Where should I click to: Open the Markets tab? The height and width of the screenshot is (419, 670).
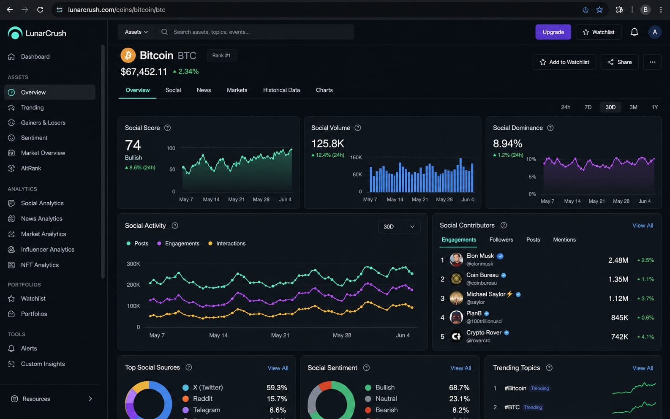pyautogui.click(x=237, y=90)
